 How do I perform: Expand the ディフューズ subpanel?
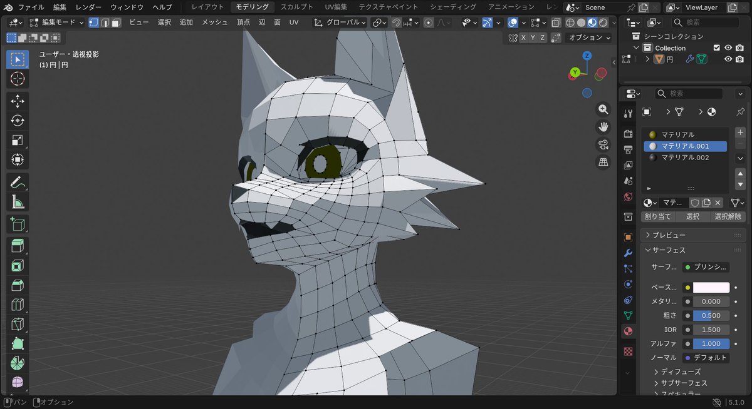[677, 371]
